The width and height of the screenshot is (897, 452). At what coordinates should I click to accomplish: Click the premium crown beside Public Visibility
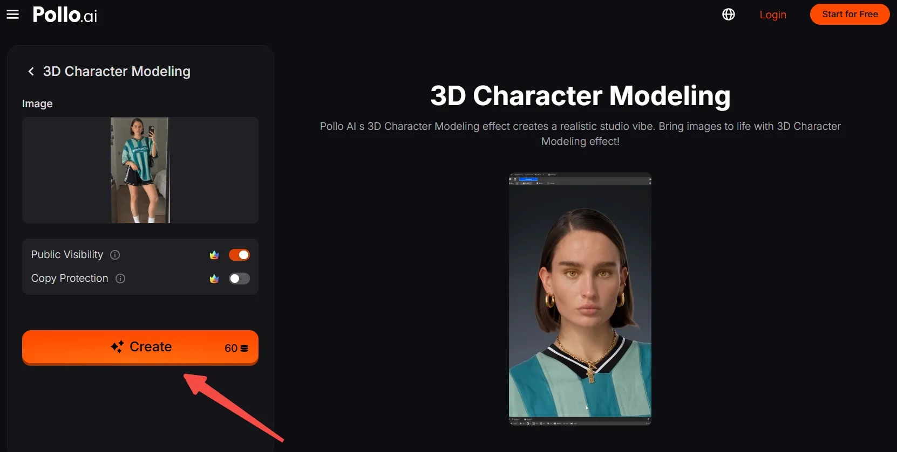pos(214,255)
